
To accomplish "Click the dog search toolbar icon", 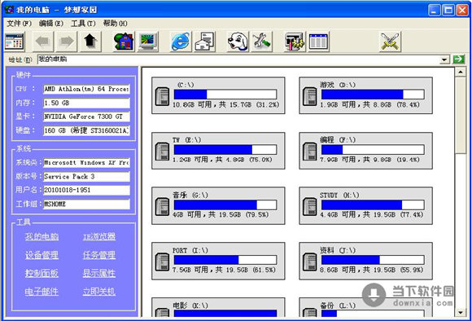I will [x=238, y=42].
